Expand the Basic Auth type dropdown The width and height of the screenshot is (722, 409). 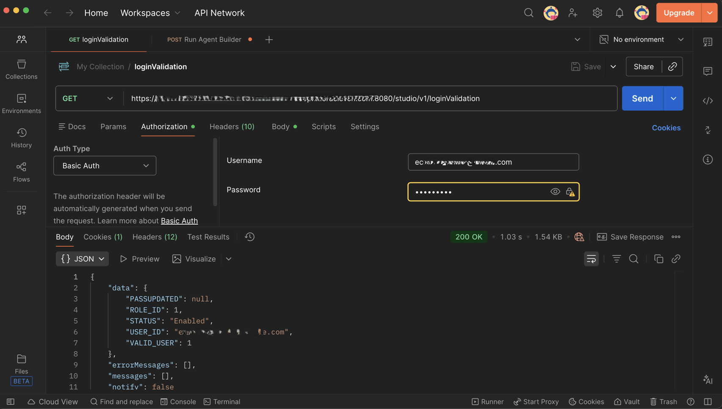pos(105,166)
